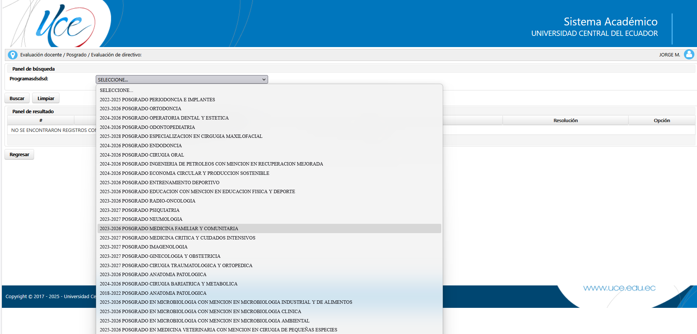Screen dimensions: 697x334
Task: Select 2023-2027 Posgrado Imagenologia
Action: point(144,247)
